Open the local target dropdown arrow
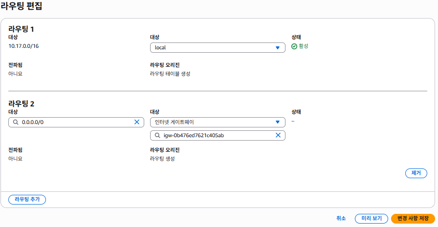Viewport: 438px width, 227px height. [x=277, y=47]
